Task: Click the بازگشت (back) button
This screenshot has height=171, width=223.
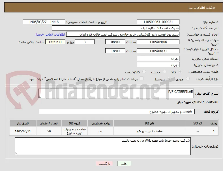Action: (x=104, y=163)
